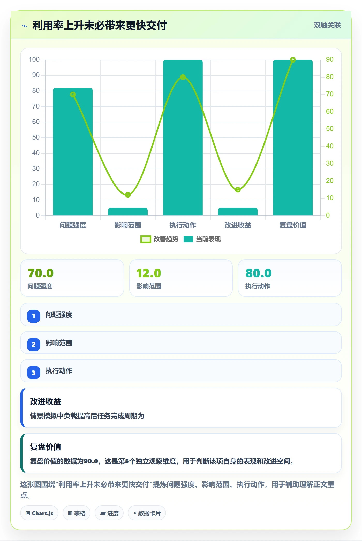
Task: Click the number 3 badge for 执行动作
Action: pos(34,373)
